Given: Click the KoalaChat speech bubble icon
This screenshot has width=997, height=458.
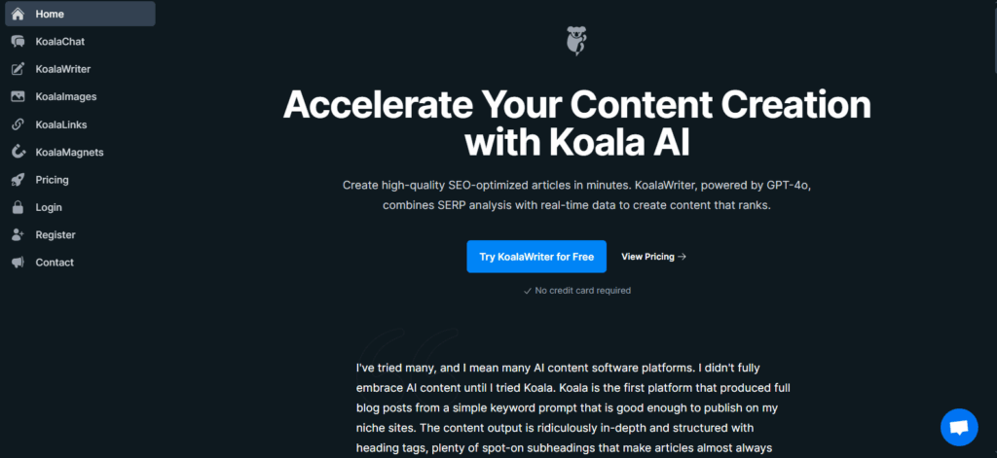Looking at the screenshot, I should pyautogui.click(x=18, y=42).
